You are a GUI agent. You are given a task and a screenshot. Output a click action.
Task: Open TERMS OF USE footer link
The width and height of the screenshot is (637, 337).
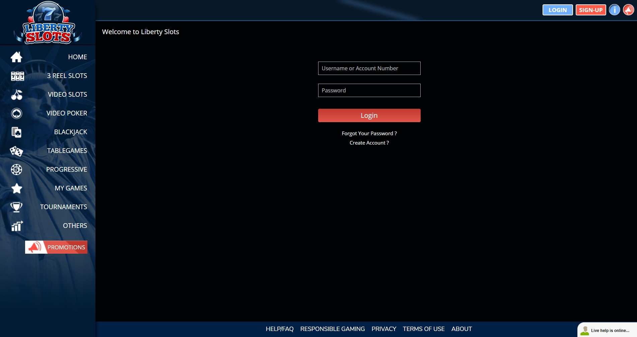point(424,329)
